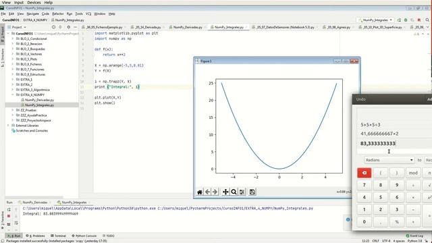Click calculator digit 5 button
432x243 pixels.
coord(381,197)
